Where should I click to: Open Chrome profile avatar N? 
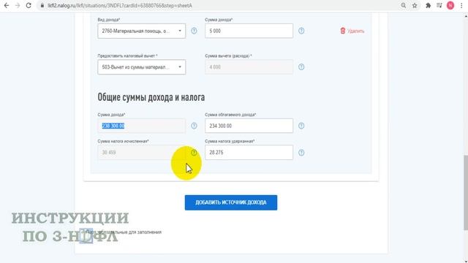pyautogui.click(x=450, y=5)
